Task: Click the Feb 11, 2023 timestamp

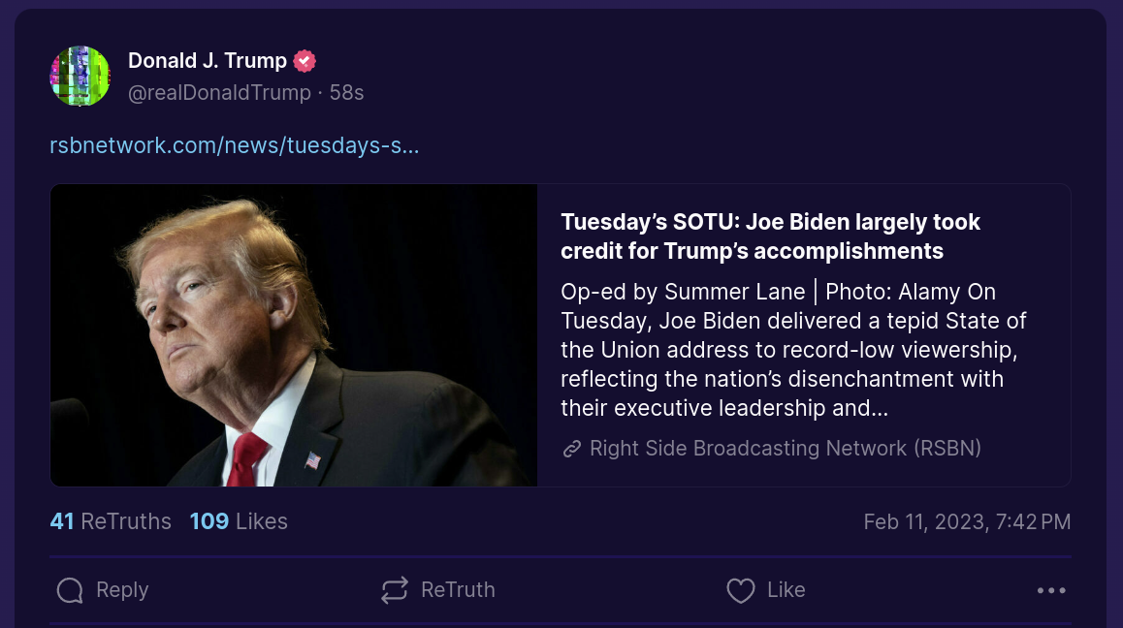Action: pos(967,521)
